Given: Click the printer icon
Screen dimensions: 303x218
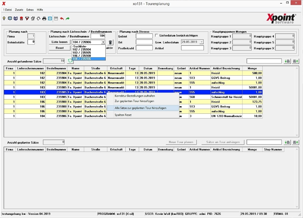Looking at the screenshot, I should 44,18.
